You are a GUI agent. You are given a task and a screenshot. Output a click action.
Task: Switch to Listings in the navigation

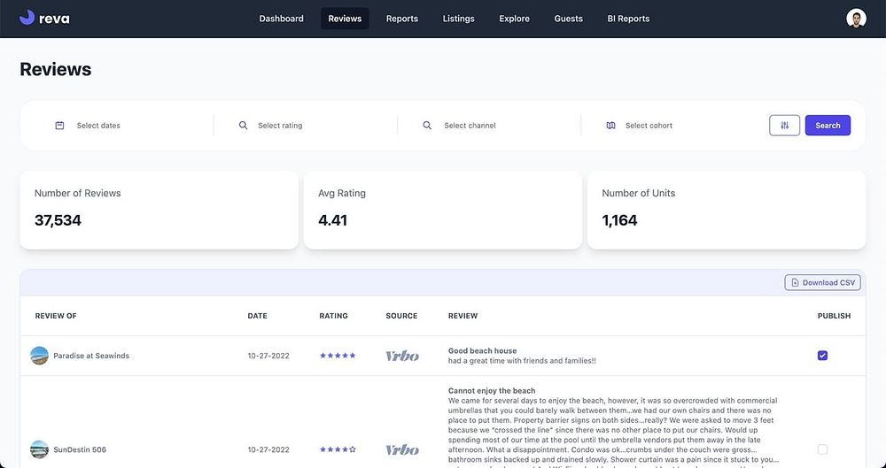pyautogui.click(x=458, y=19)
